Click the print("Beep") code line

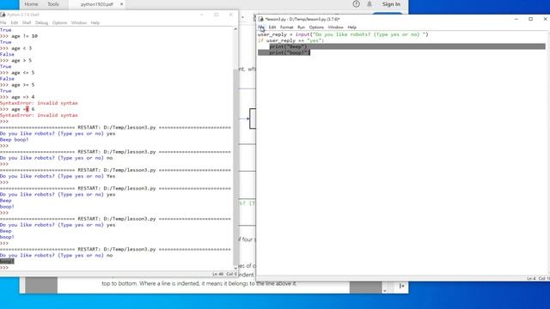pyautogui.click(x=288, y=46)
